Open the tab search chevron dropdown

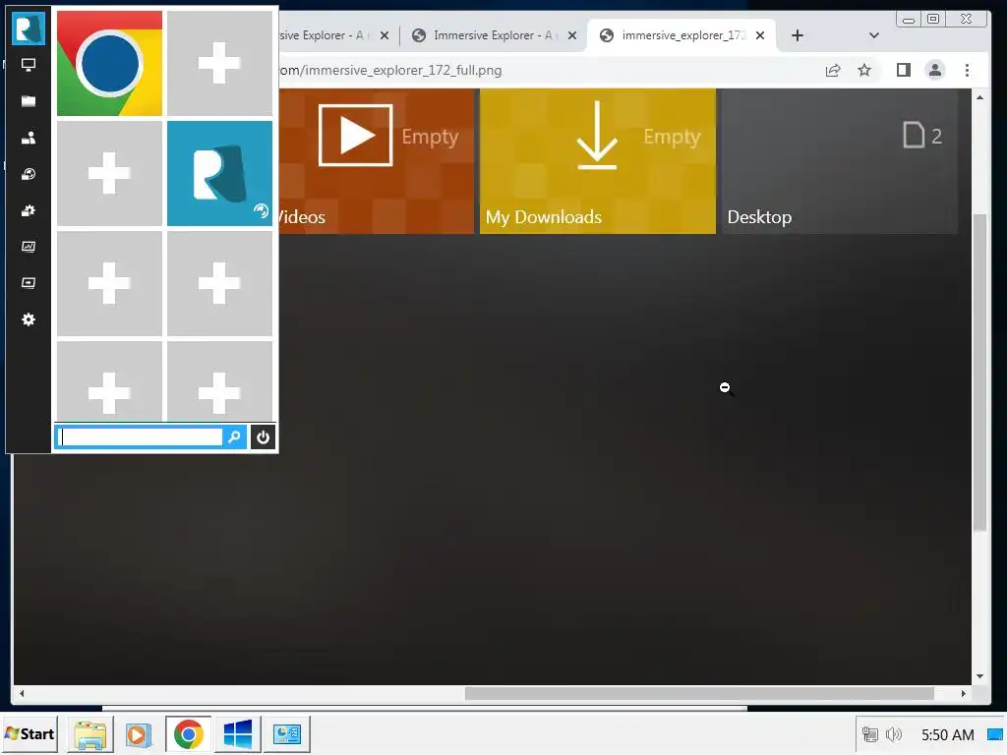point(873,35)
